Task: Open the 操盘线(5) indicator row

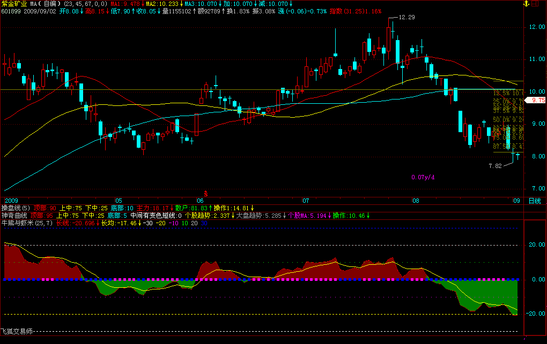Action: click(x=16, y=208)
